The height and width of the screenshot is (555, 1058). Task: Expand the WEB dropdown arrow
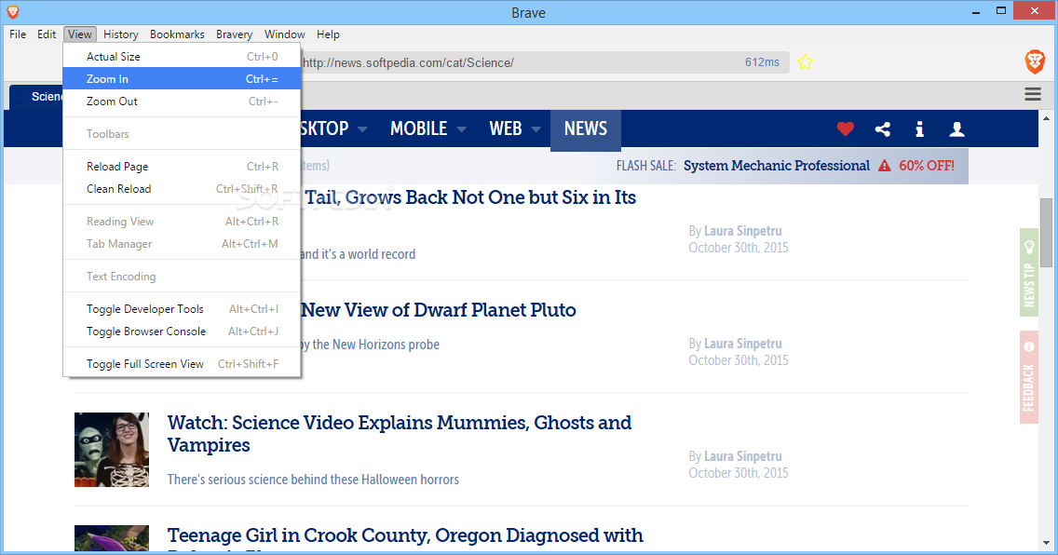tap(536, 129)
